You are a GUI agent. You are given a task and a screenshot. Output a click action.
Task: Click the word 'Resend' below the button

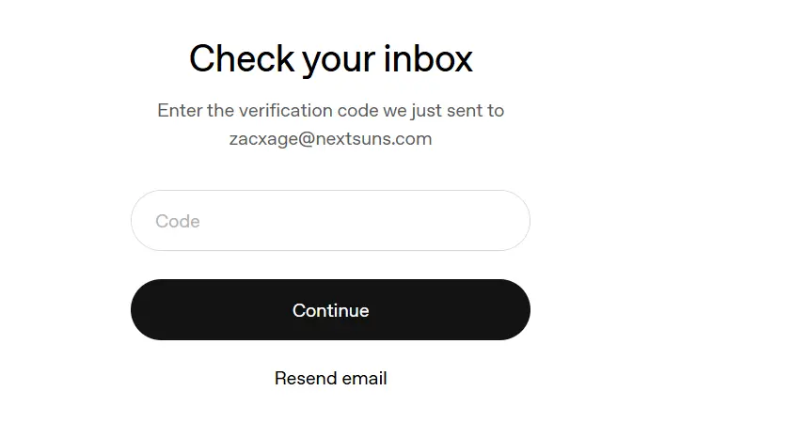305,379
